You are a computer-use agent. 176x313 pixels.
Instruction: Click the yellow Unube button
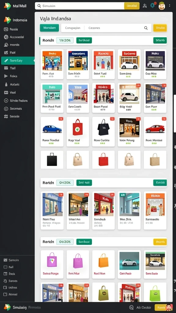click(x=160, y=28)
